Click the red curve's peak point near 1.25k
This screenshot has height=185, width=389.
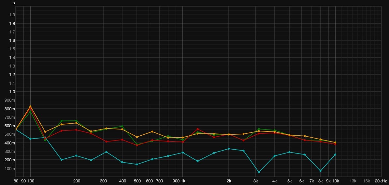pyautogui.click(x=197, y=129)
